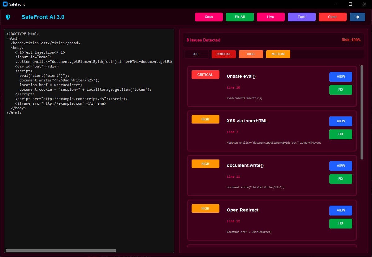Select the ALL issues filter tab
Screen dimensions: 372x257
coord(196,54)
